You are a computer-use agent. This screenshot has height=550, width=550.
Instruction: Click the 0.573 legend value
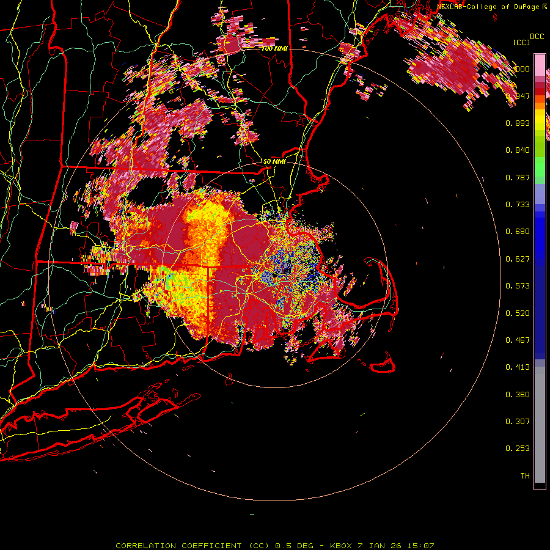click(x=518, y=286)
